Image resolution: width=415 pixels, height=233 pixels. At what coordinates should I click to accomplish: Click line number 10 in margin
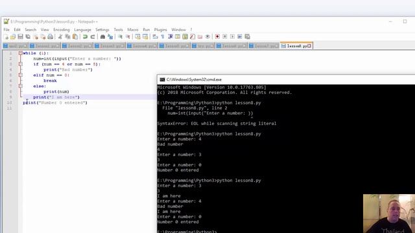point(9,102)
